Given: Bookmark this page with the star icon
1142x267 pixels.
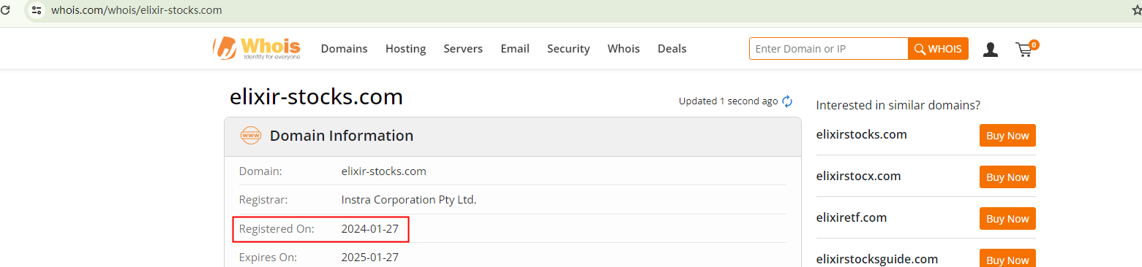Looking at the screenshot, I should (x=1136, y=10).
